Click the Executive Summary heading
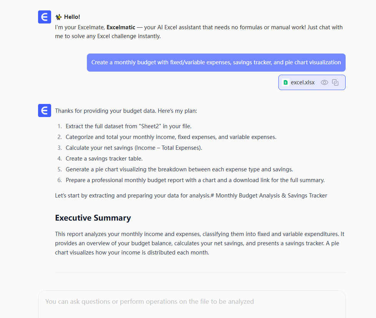The image size is (376, 318). (93, 218)
